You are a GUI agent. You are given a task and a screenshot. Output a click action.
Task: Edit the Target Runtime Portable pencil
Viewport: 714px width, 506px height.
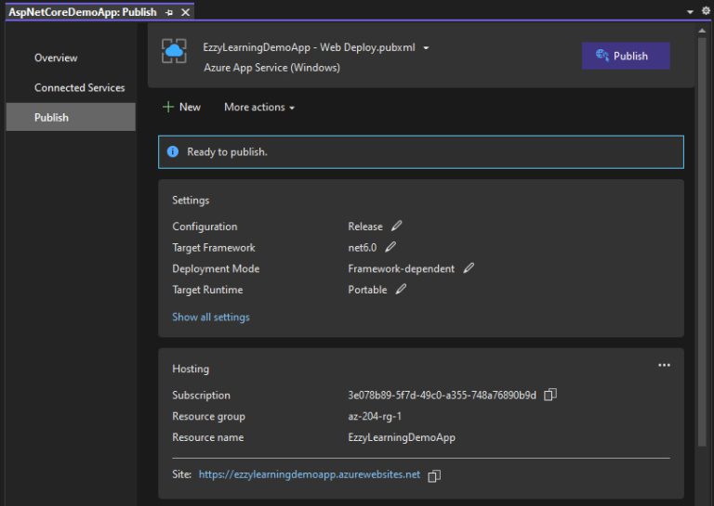click(401, 289)
